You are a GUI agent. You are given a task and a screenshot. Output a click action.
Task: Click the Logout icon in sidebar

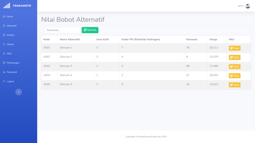click(x=4, y=81)
